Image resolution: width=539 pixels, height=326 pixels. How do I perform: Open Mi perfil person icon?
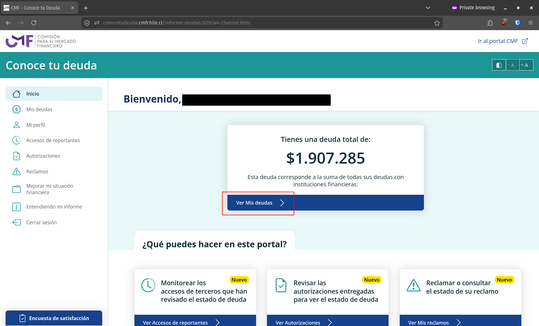pyautogui.click(x=17, y=125)
